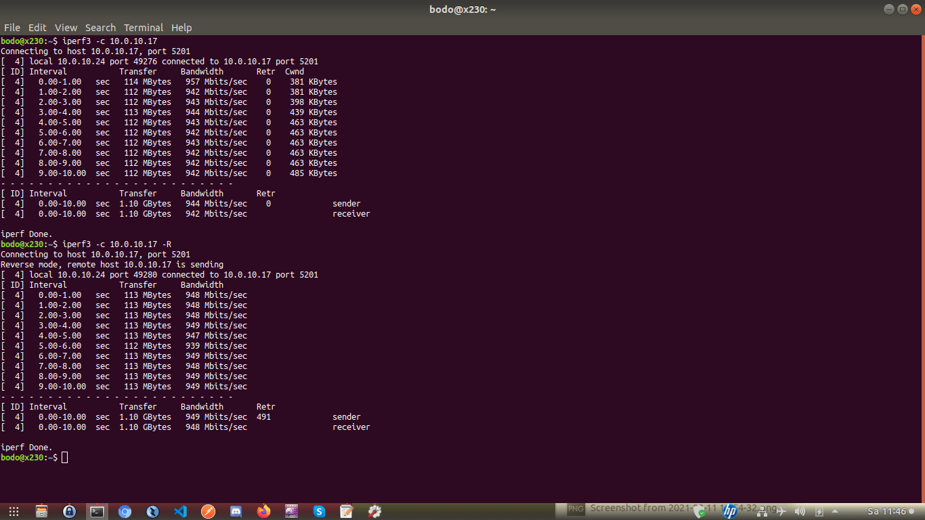The height and width of the screenshot is (520, 925).
Task: Open Postman from the dock
Action: (208, 511)
